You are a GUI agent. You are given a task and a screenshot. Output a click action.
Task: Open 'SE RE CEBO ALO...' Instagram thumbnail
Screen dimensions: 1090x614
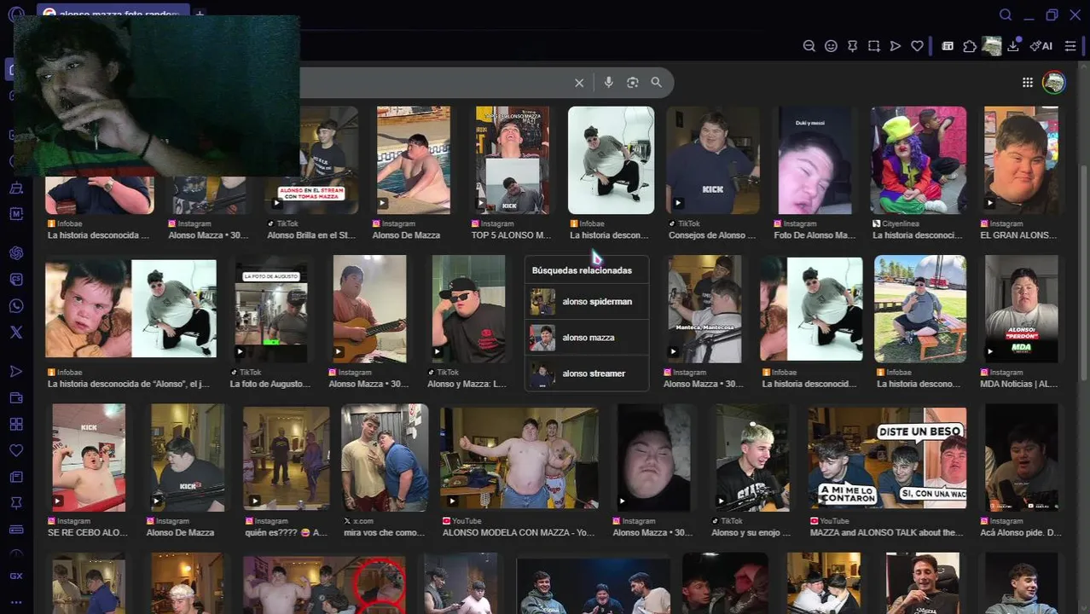89,457
